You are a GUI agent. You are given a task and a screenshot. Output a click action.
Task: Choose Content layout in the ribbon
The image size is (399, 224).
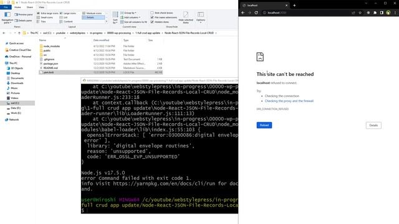66,22
